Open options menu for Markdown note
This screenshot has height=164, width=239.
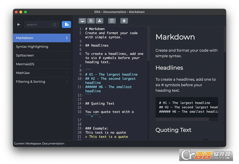tap(67, 38)
